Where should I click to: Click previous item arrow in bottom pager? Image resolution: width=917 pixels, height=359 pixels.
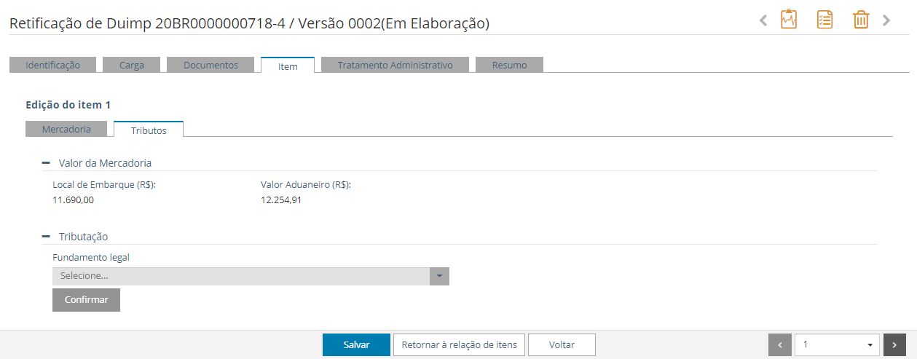click(780, 344)
